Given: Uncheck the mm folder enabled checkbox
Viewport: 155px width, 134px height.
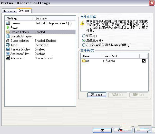Looking at the screenshot, I should (x=144, y=61).
